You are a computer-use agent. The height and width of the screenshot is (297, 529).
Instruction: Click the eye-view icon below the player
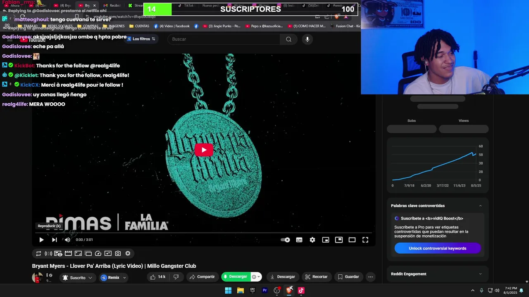(x=58, y=253)
